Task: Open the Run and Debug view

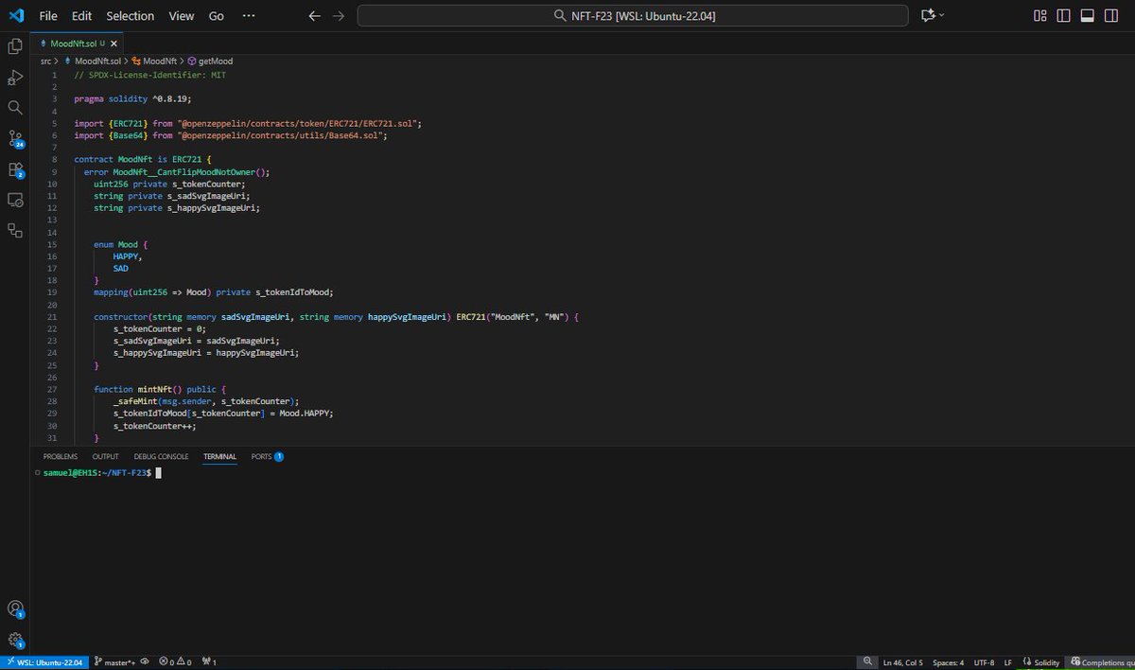Action: (x=15, y=77)
